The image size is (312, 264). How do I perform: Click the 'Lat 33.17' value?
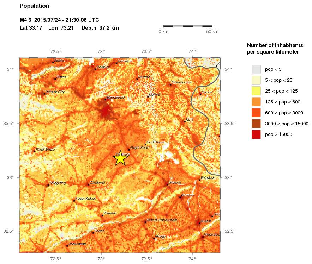(x=31, y=28)
